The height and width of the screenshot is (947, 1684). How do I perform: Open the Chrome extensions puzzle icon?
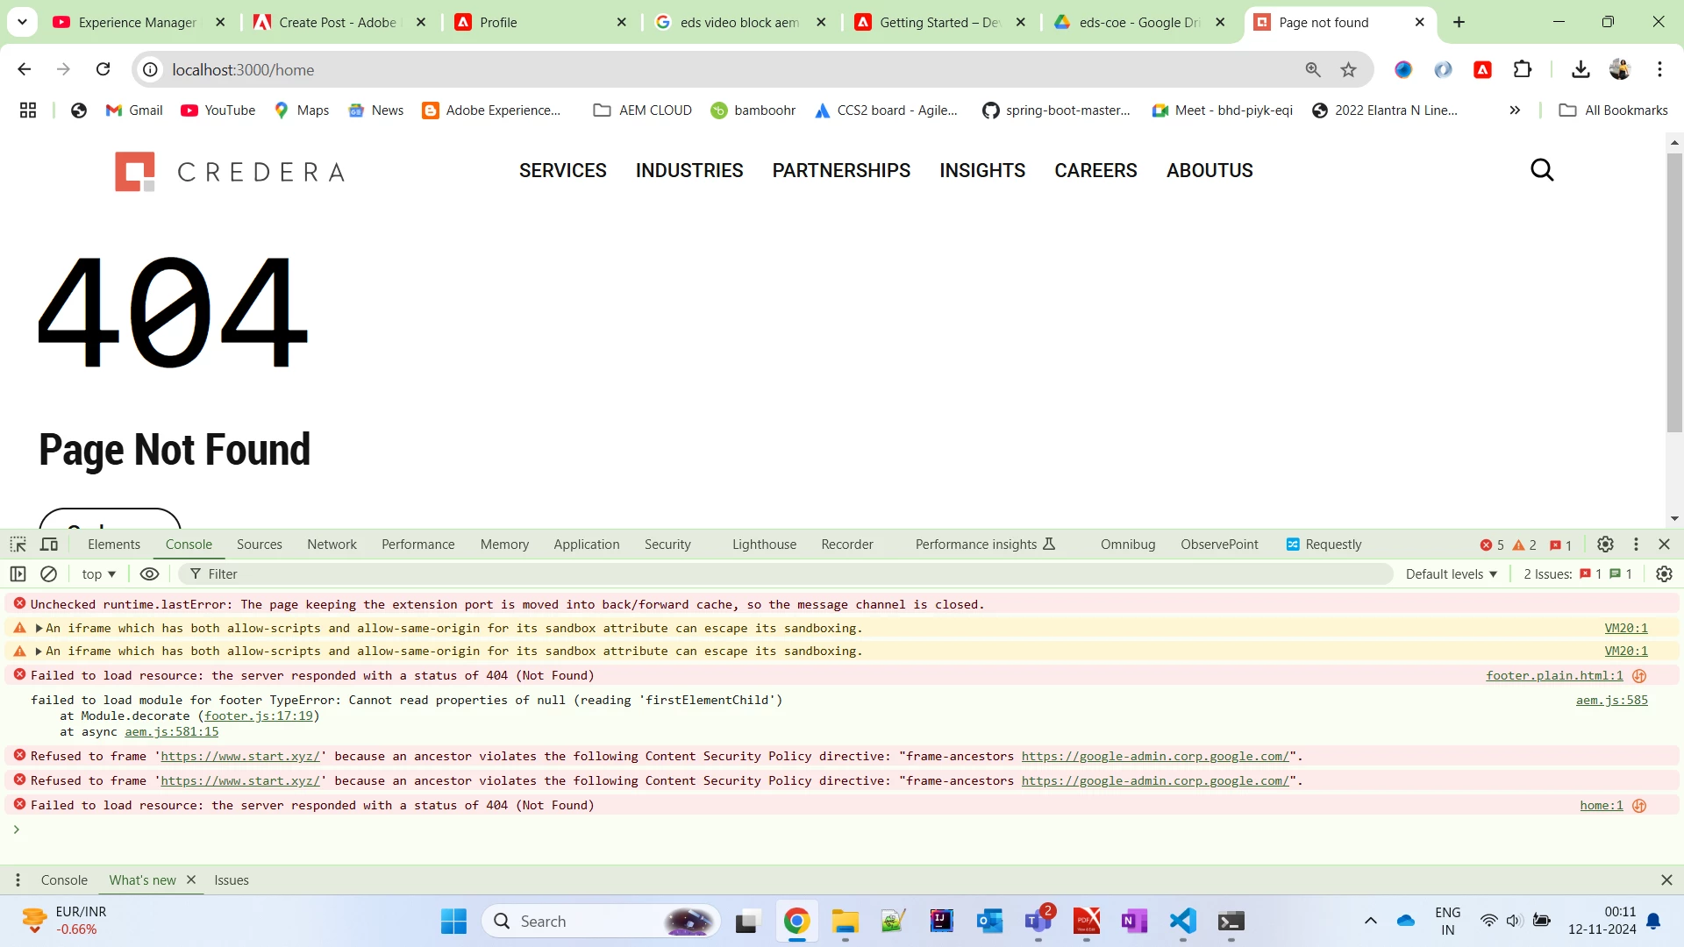click(1523, 70)
